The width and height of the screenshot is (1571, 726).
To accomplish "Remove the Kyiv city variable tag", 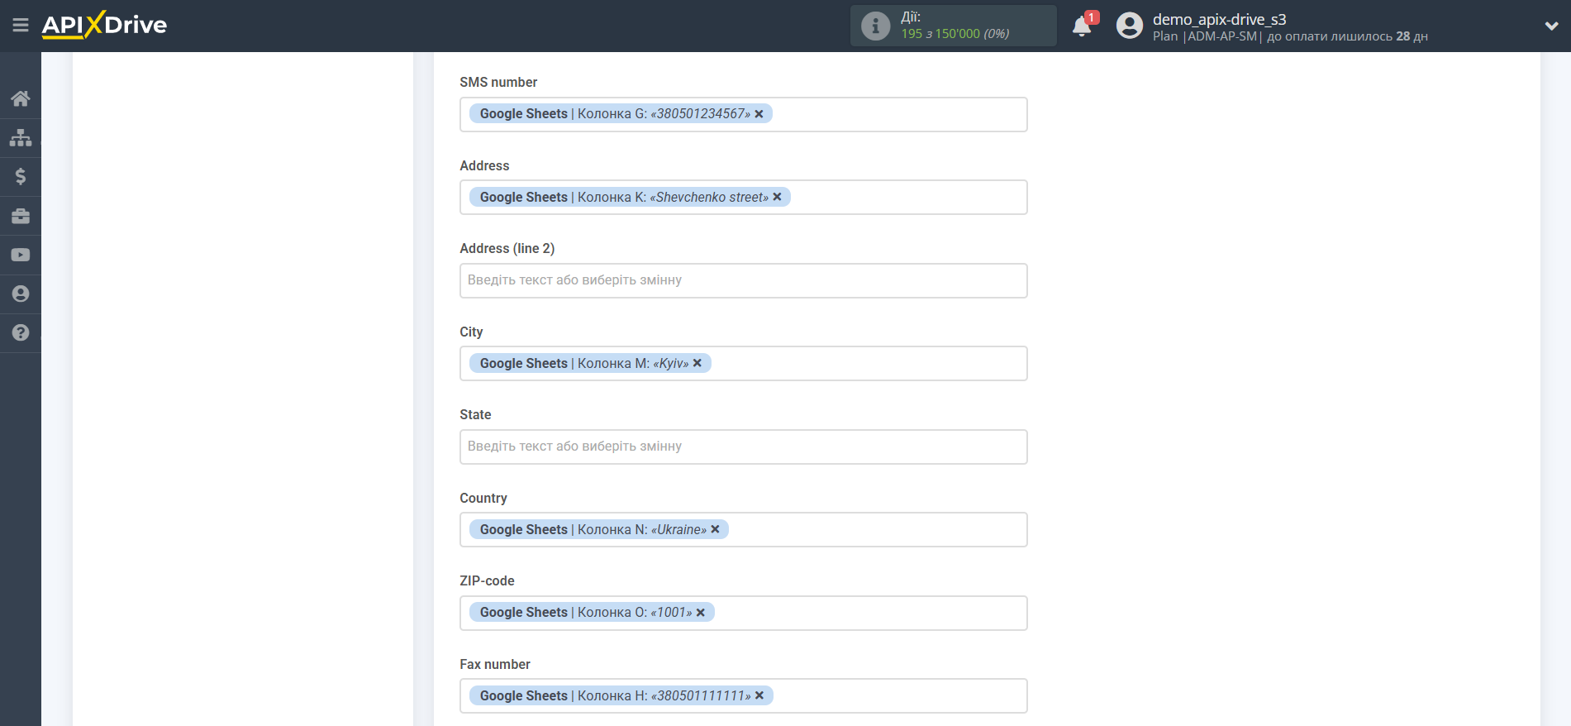I will (x=697, y=363).
